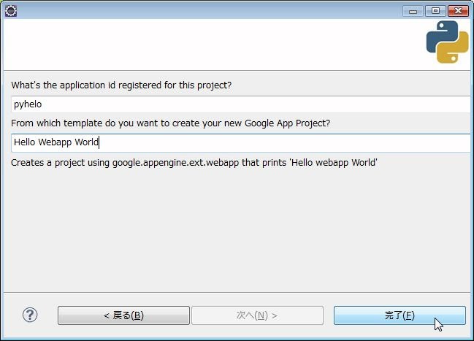The image size is (474, 341).
Task: Click the word Hello in the template field
Action: (x=25, y=142)
